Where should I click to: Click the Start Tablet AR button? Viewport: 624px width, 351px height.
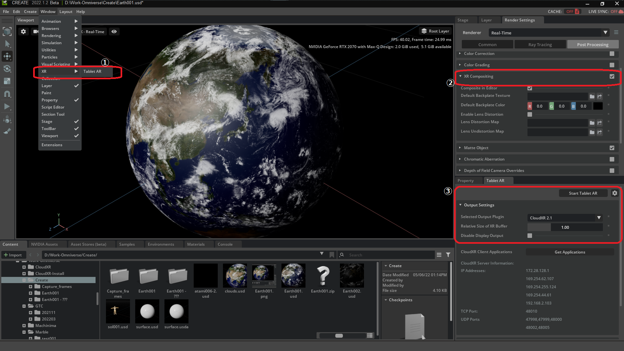point(583,193)
